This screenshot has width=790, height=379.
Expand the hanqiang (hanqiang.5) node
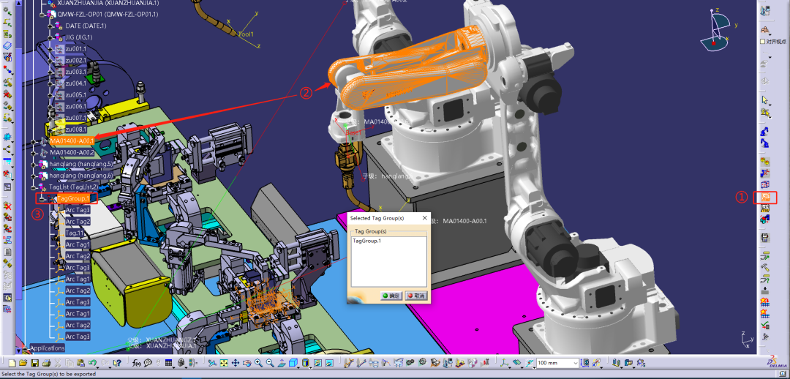34,165
